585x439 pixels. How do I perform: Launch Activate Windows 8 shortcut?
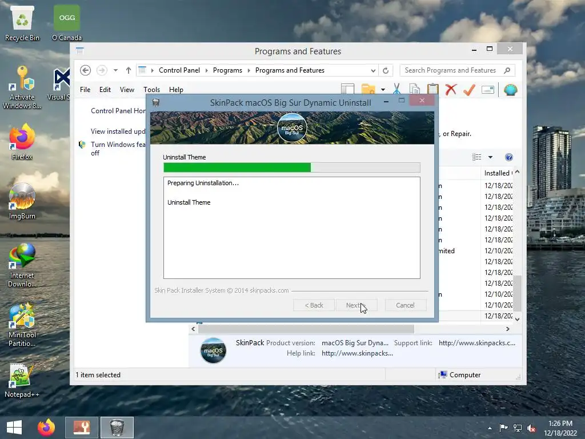coord(22,87)
